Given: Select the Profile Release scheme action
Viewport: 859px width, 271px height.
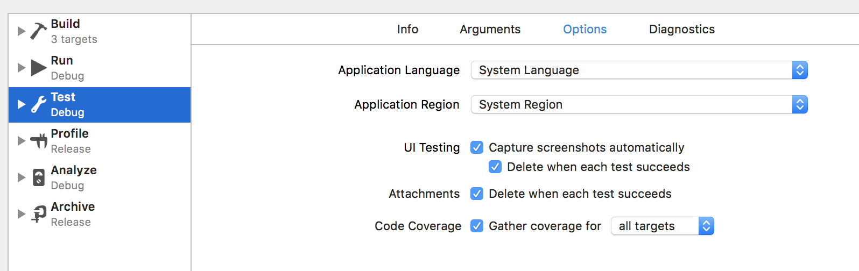Looking at the screenshot, I should tap(70, 141).
